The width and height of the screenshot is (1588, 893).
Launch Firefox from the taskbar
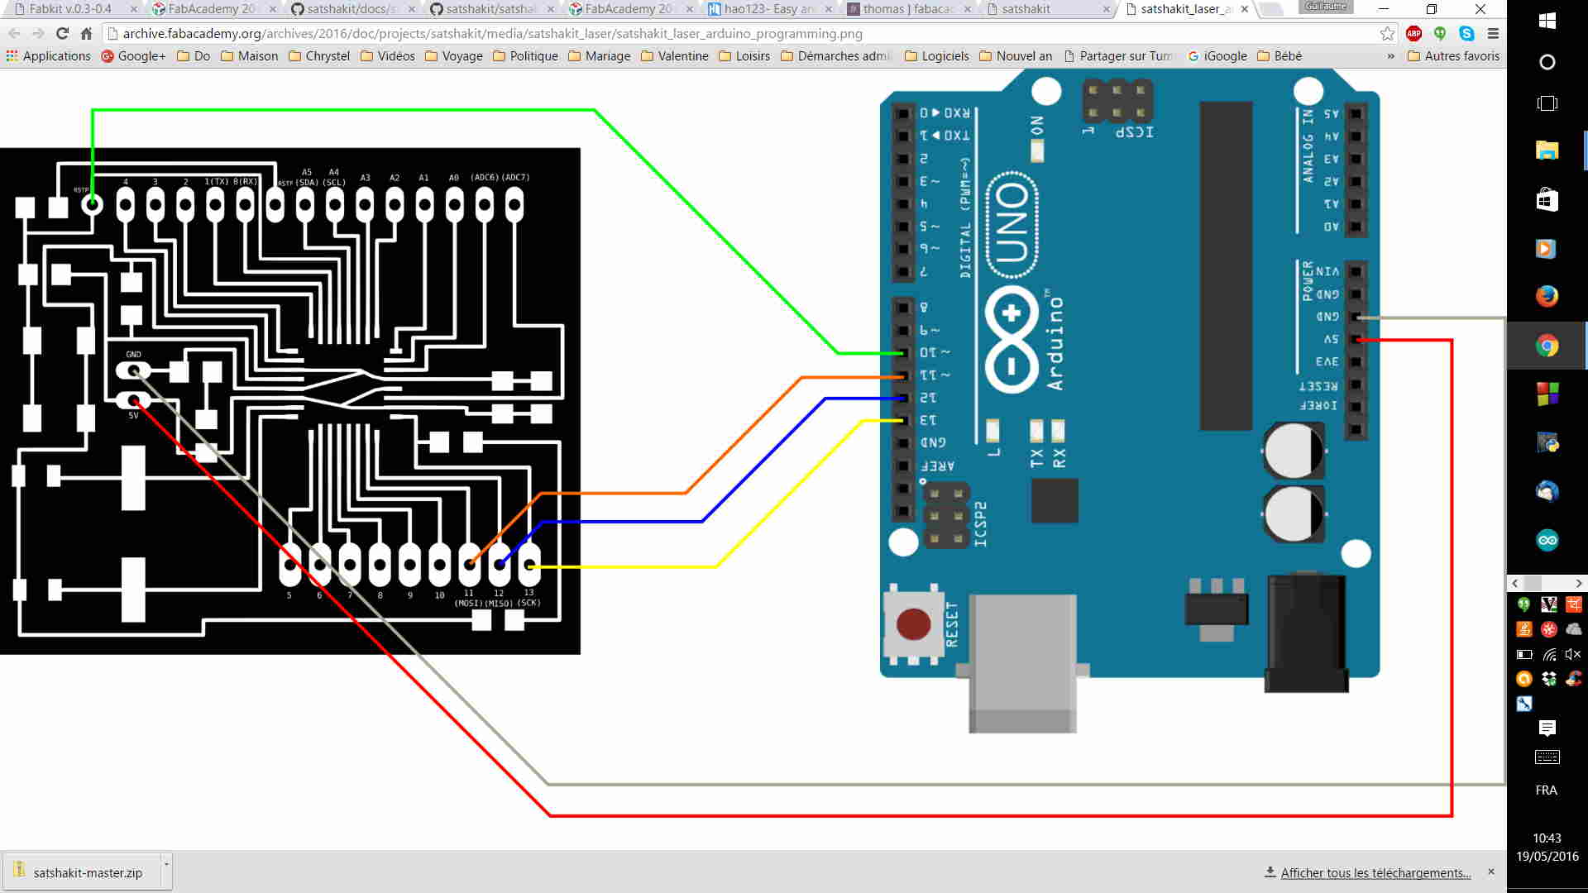coord(1547,296)
